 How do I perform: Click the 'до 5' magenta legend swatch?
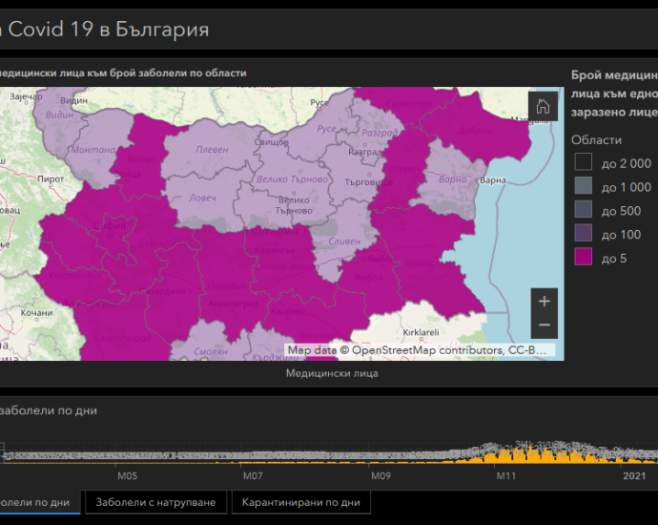click(584, 257)
